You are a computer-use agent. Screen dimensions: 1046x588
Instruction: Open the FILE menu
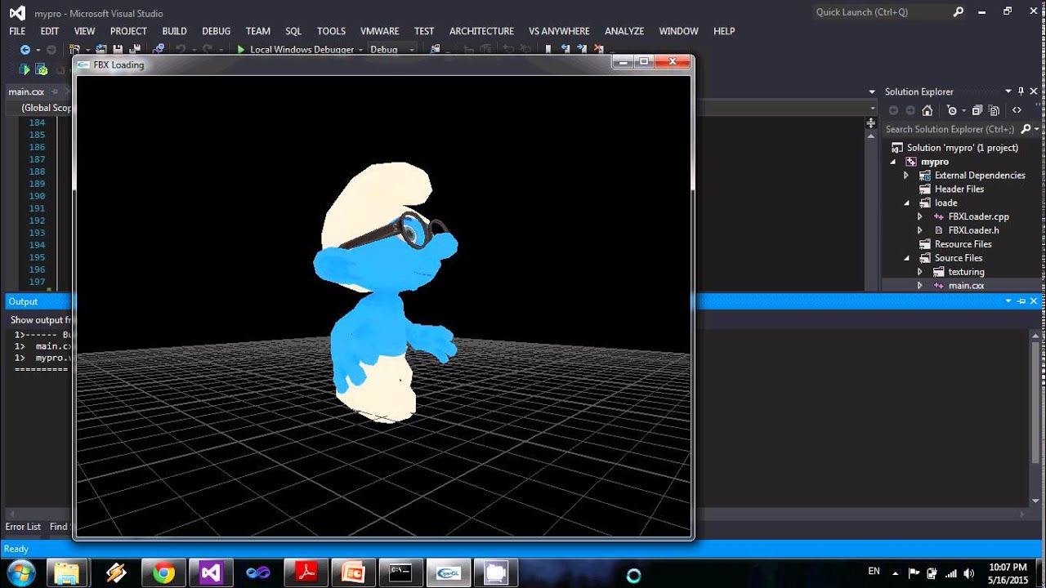[x=17, y=31]
